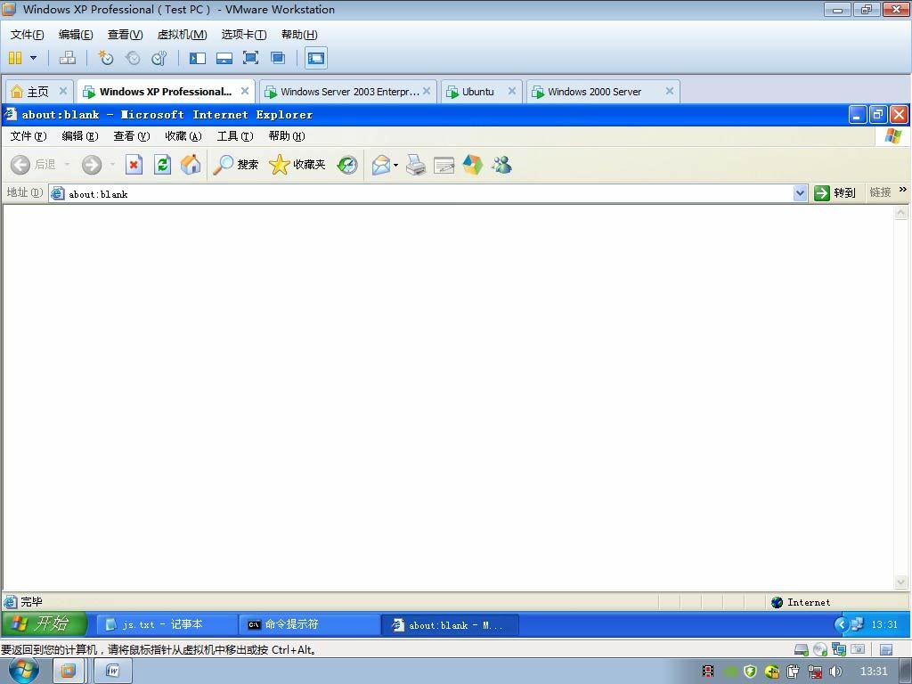Open the 收藏夹 favorites pane
Screen dimensions: 912x684
pos(297,165)
